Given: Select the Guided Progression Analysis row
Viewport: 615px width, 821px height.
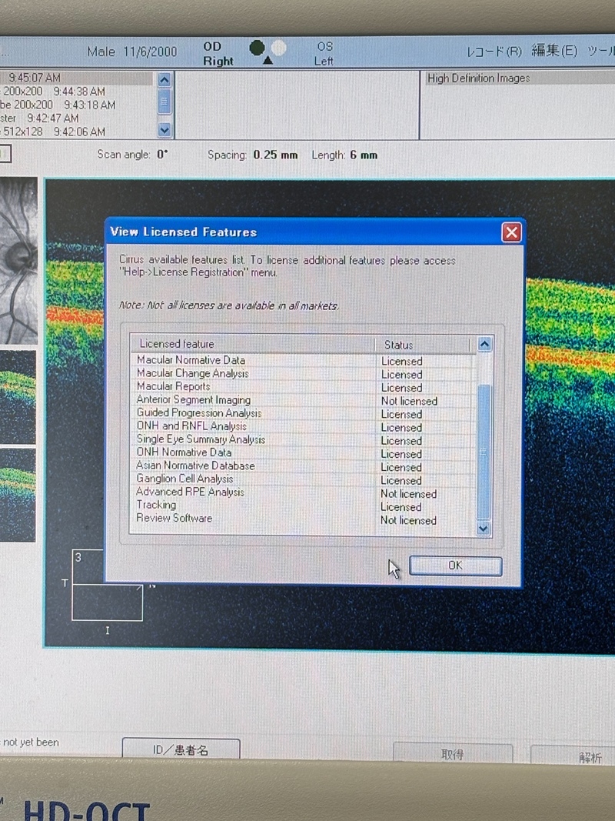Looking at the screenshot, I should [302, 413].
